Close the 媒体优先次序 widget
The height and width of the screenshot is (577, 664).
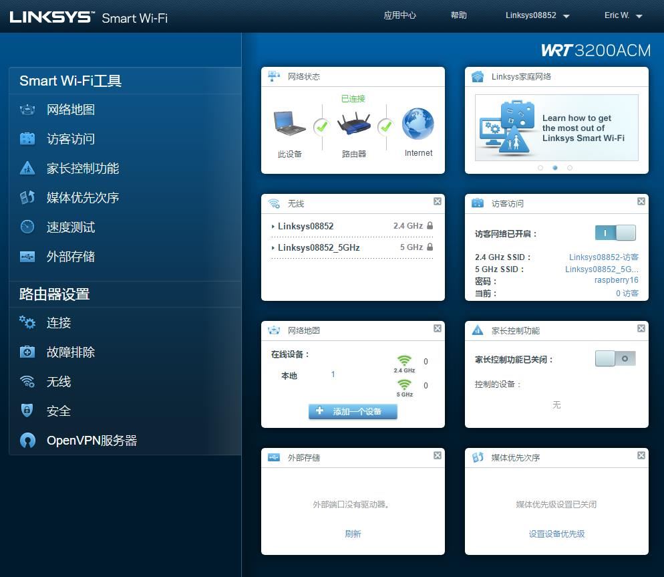[x=641, y=455]
